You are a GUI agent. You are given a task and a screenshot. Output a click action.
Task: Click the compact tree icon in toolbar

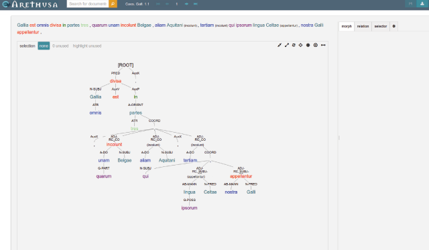280,45
